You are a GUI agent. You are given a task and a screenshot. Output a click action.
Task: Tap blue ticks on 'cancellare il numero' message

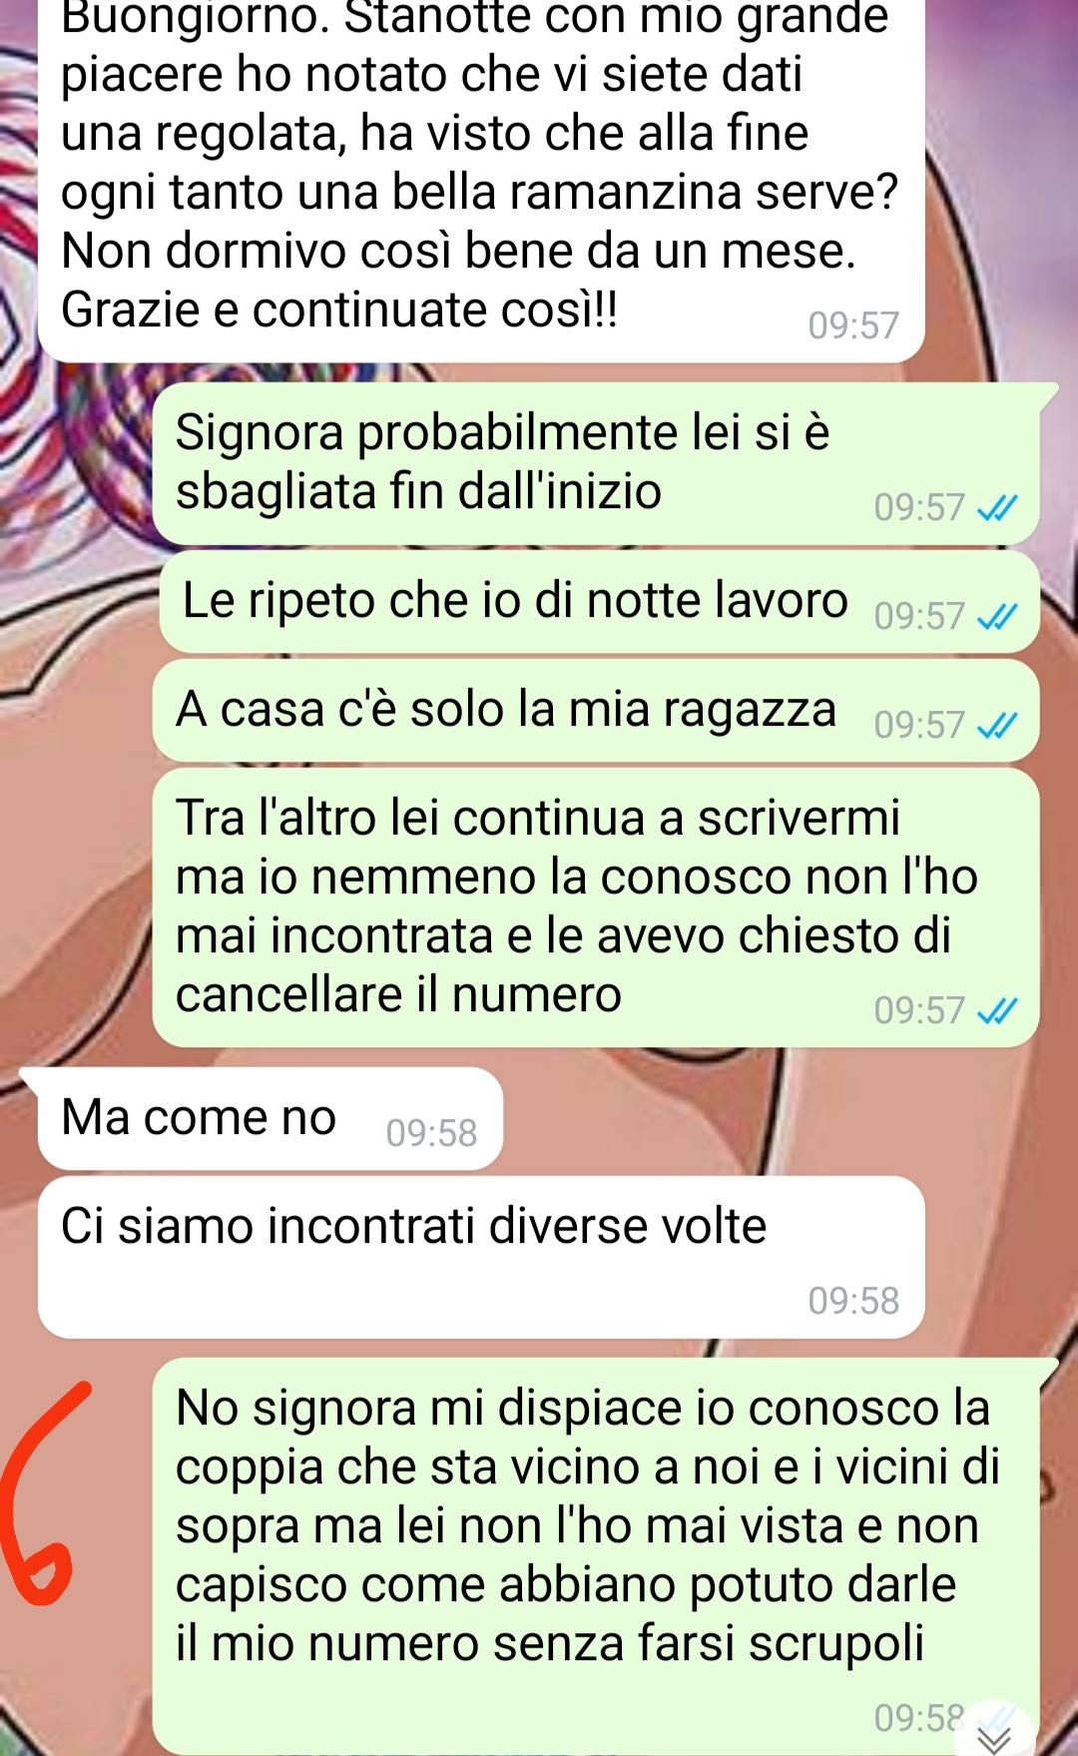(x=996, y=1012)
